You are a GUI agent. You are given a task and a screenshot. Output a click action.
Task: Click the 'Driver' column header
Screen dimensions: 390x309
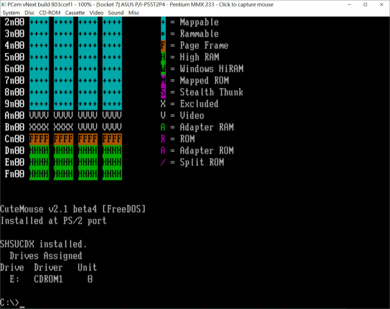coord(48,267)
